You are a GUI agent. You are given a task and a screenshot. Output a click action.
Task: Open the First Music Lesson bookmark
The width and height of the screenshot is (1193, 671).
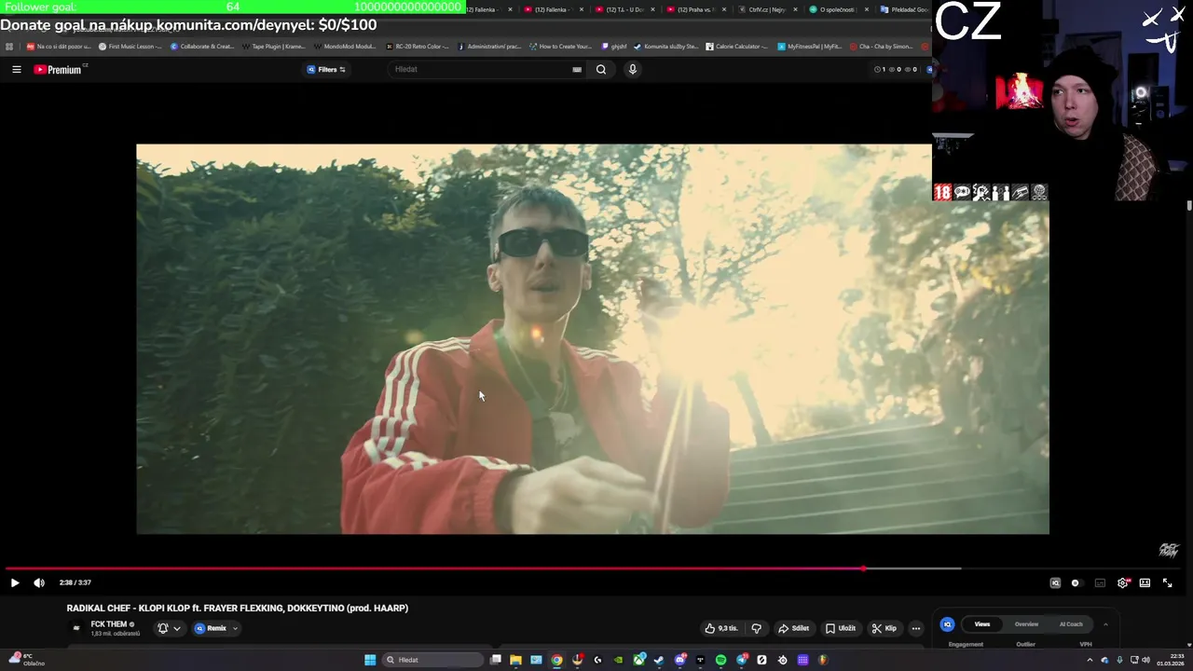[130, 46]
